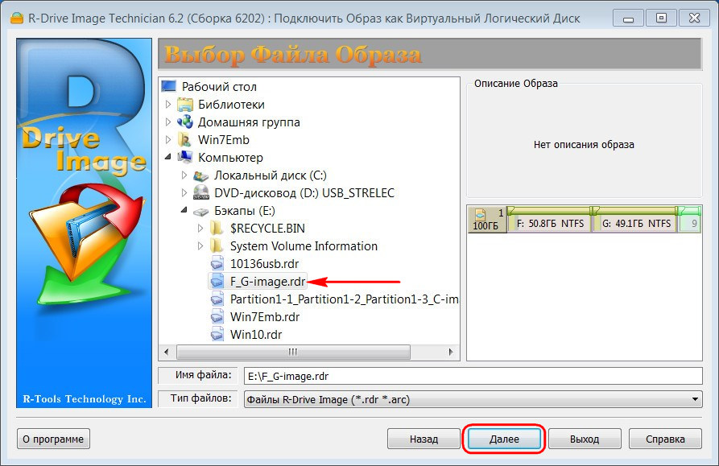
Task: Collapse the Бэкапы (E:) node
Action: point(184,210)
